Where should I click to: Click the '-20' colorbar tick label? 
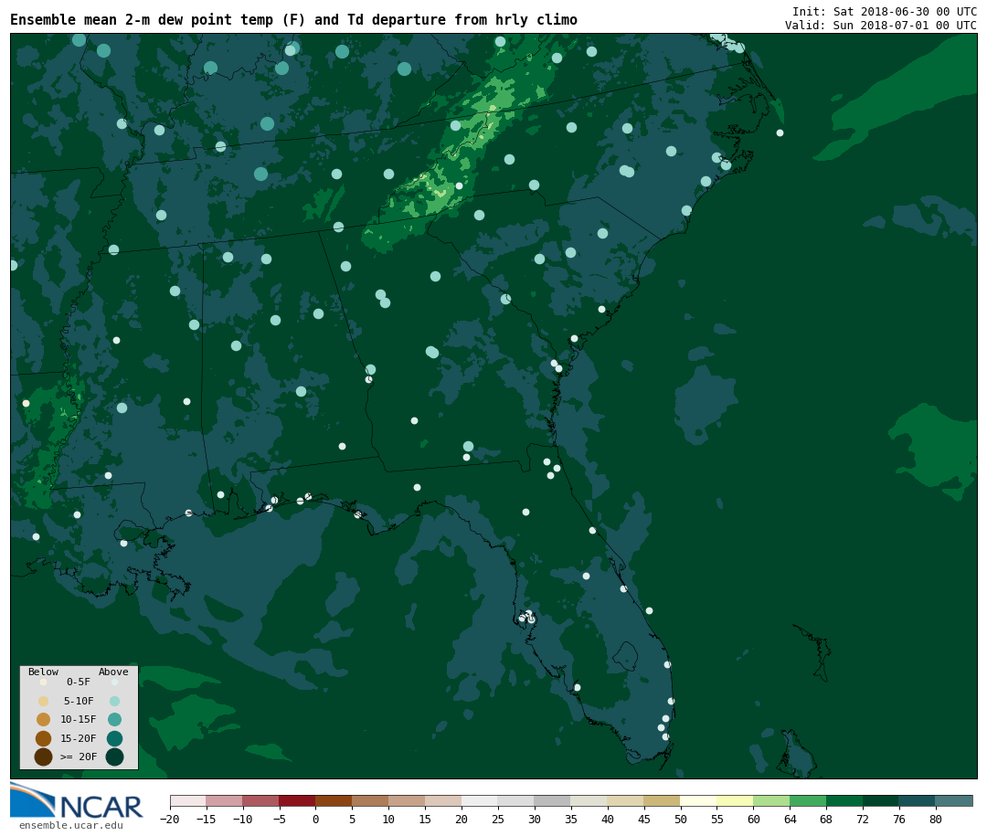(169, 820)
